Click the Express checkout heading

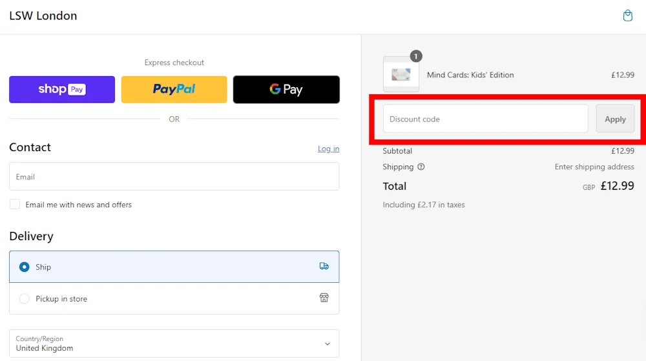point(174,63)
